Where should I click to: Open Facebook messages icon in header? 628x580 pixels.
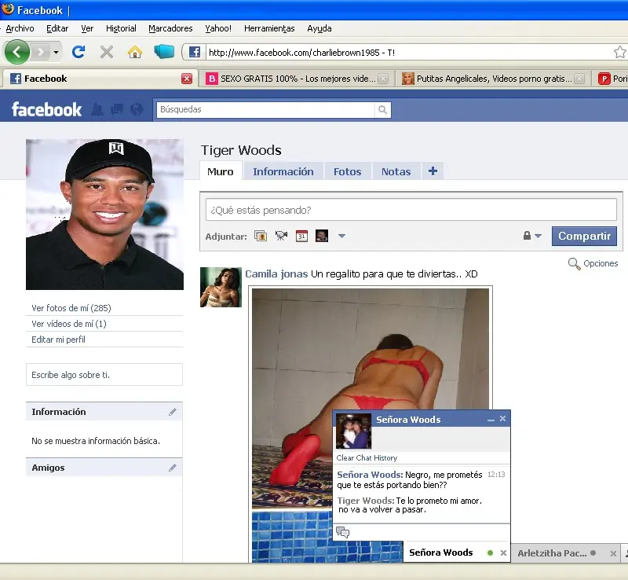tap(117, 109)
